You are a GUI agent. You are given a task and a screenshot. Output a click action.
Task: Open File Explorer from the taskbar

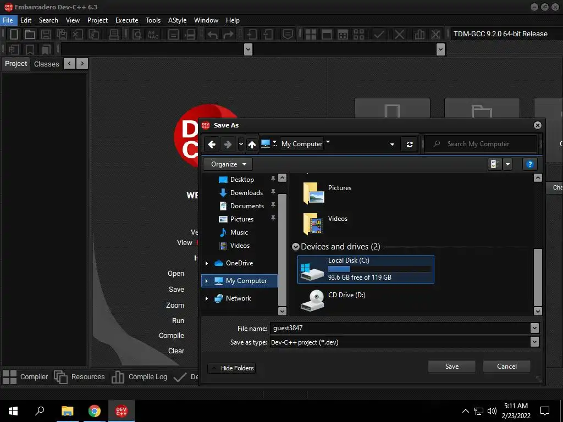pyautogui.click(x=67, y=411)
